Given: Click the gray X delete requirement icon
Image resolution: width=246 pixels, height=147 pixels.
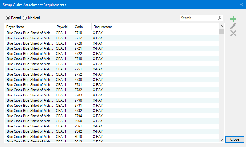Looking at the screenshot, I should (233, 34).
